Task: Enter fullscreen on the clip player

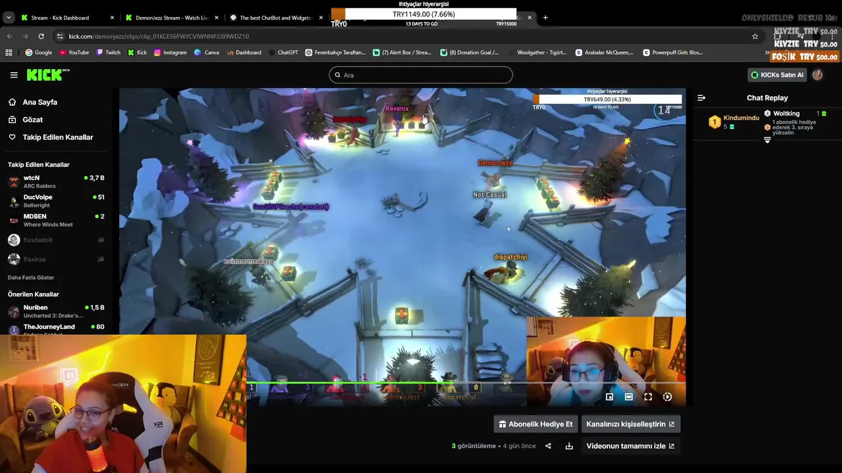Action: (x=648, y=397)
